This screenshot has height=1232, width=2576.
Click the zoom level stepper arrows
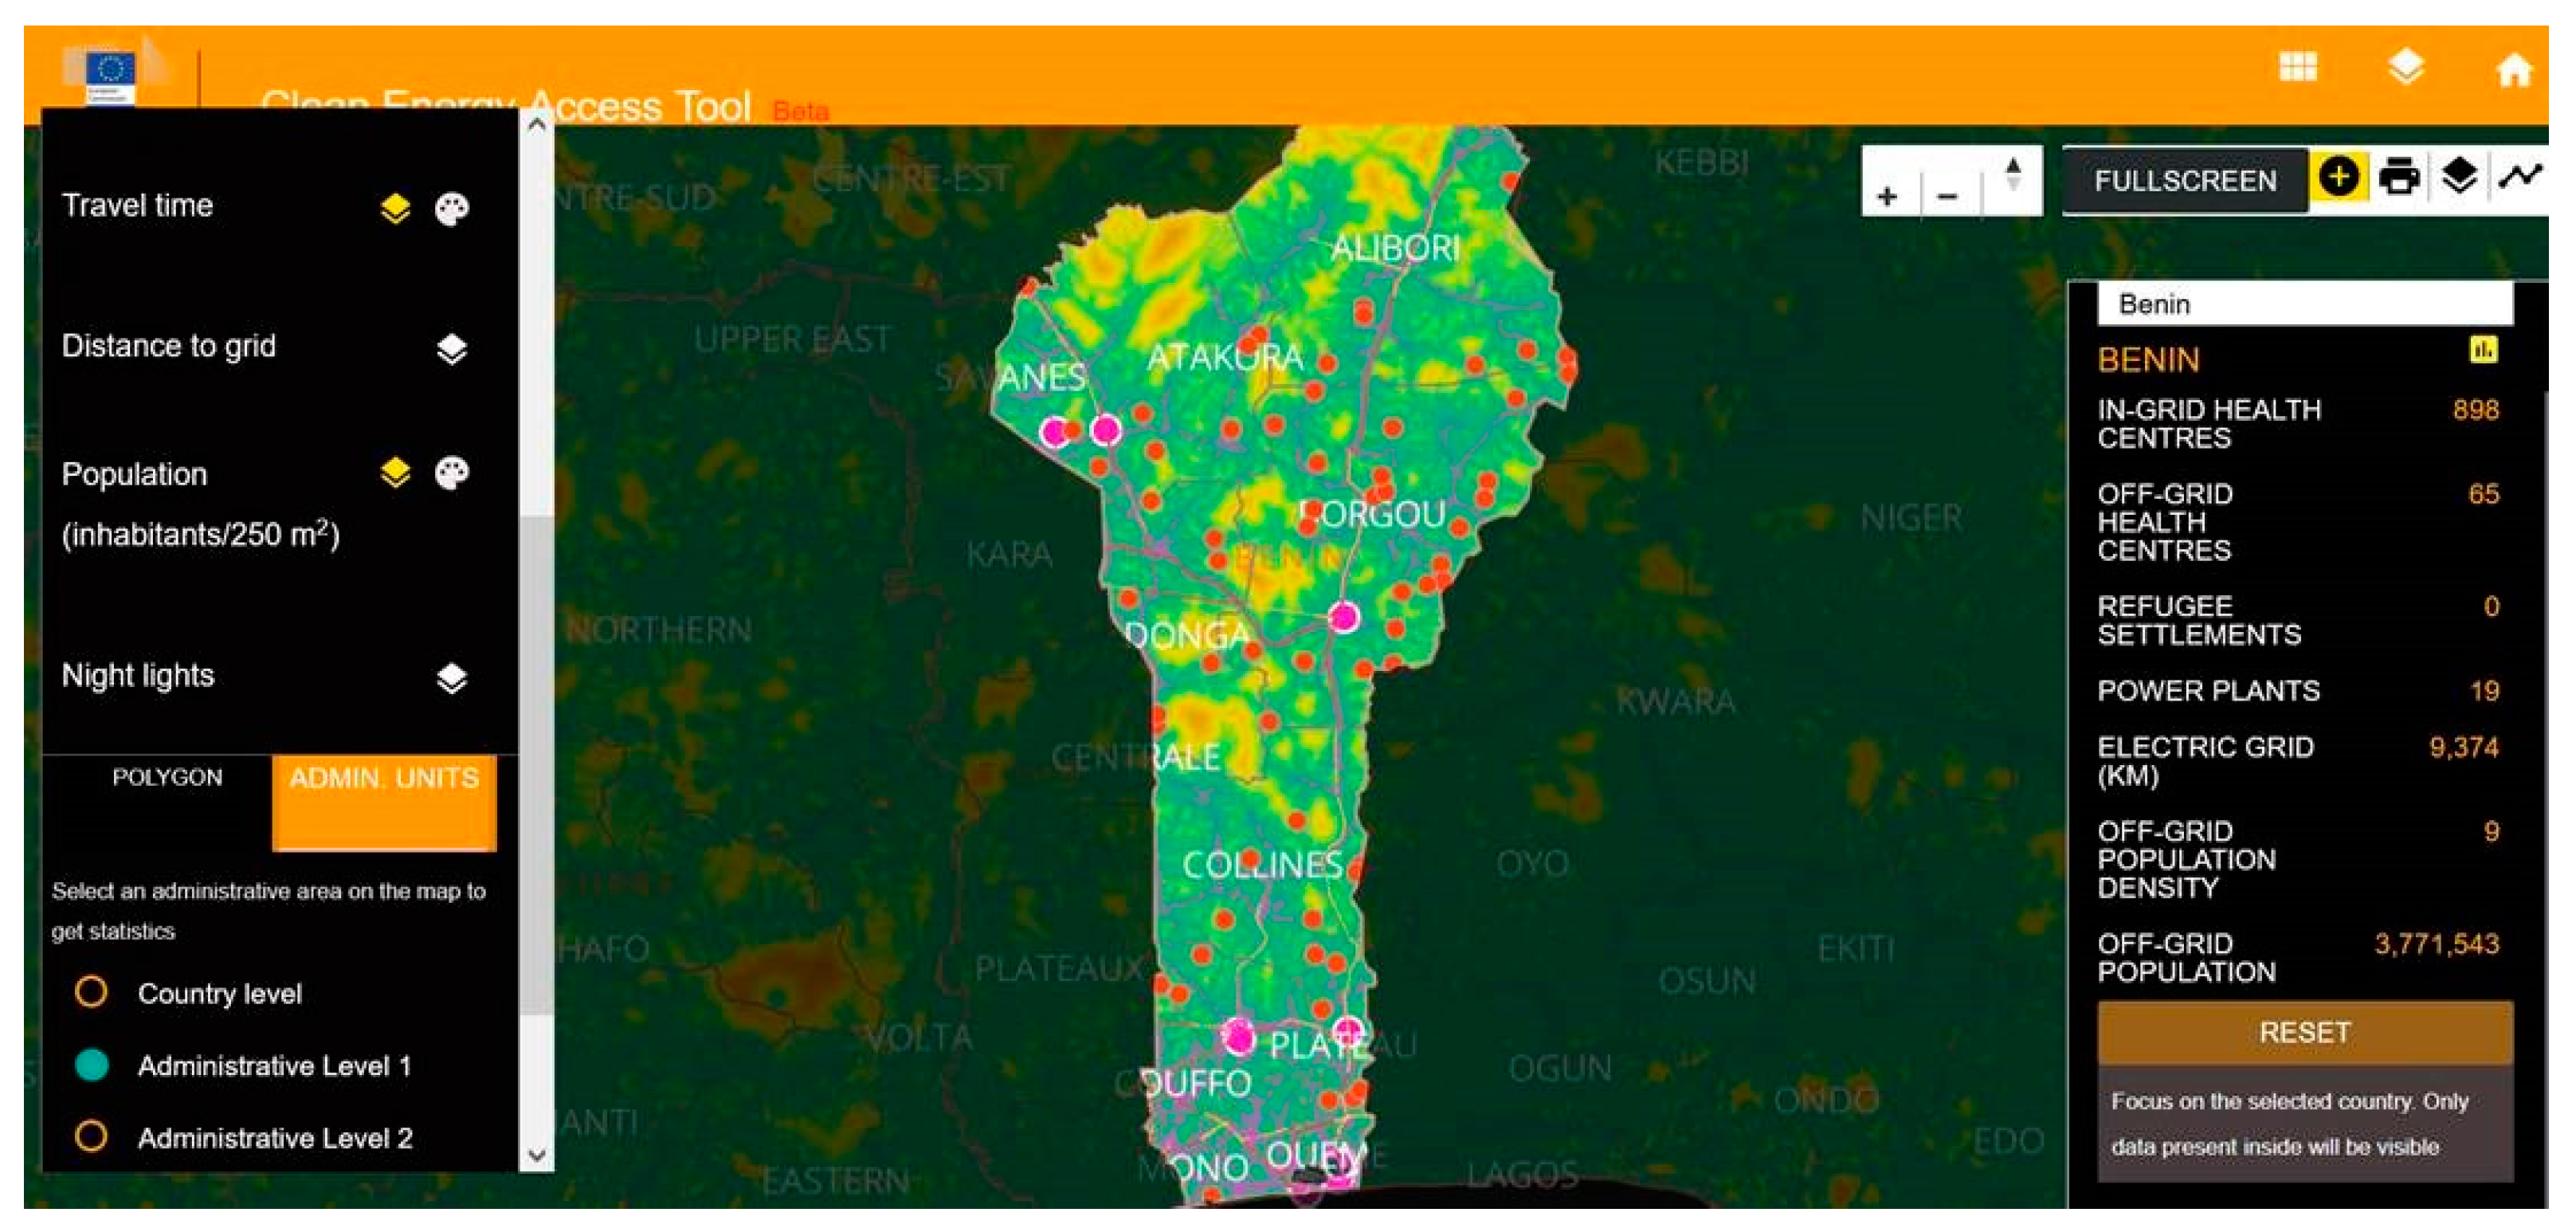click(x=2013, y=175)
